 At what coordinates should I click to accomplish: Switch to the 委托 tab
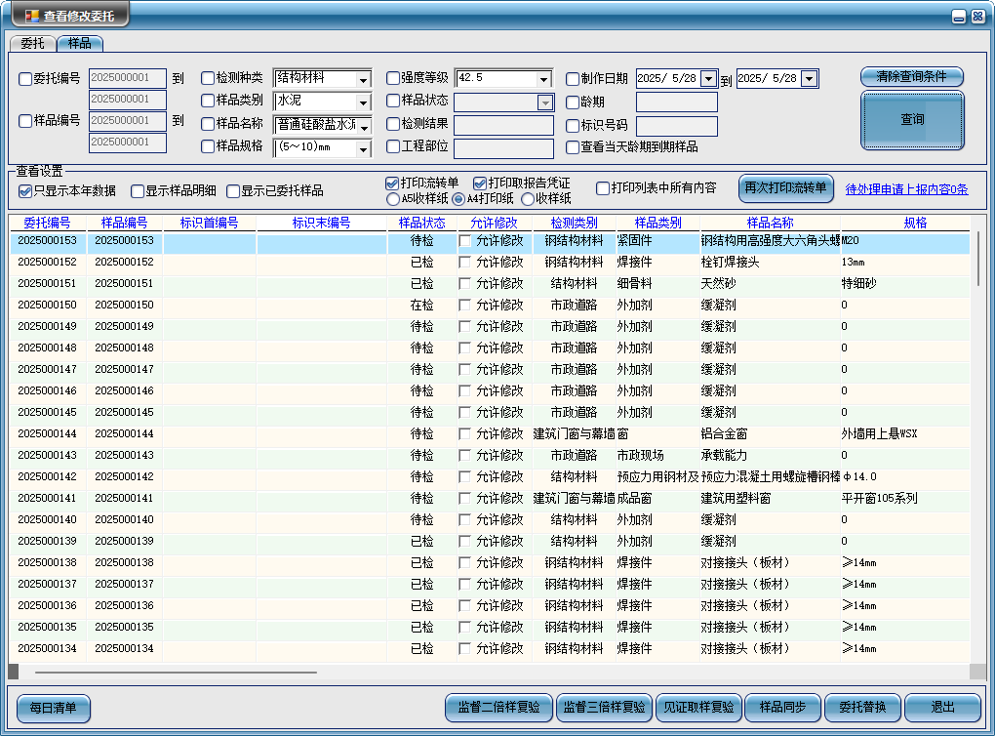(x=32, y=43)
